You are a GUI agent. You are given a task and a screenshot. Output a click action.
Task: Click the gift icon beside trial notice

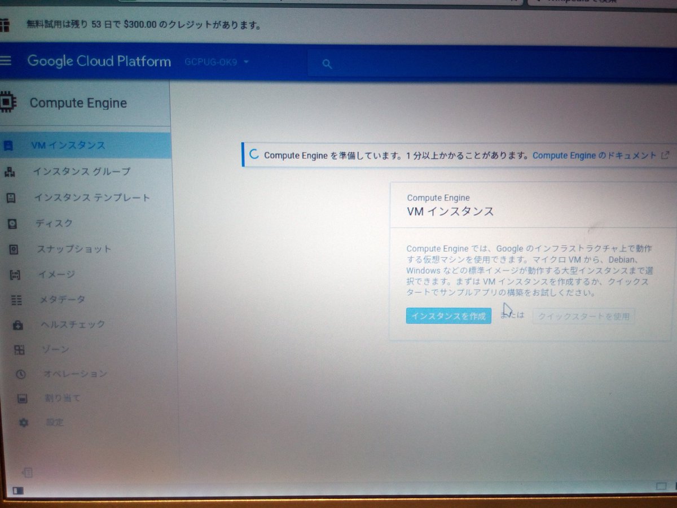click(x=5, y=25)
